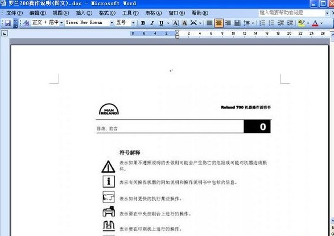
Task: Click the header text 目录、前言
Action: click(107, 128)
